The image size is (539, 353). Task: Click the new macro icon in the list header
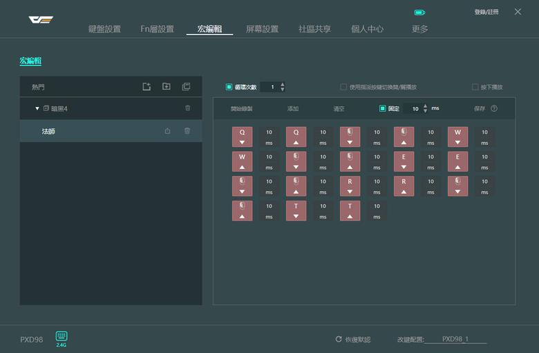tap(146, 86)
